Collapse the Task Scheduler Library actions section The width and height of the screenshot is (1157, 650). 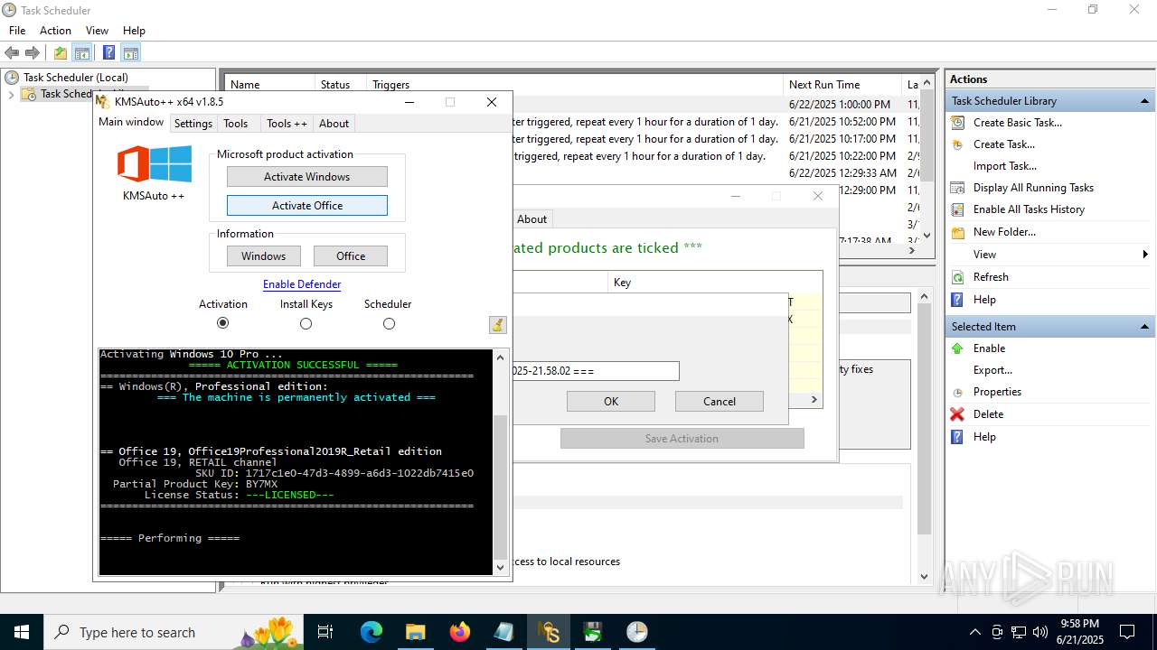tap(1145, 101)
